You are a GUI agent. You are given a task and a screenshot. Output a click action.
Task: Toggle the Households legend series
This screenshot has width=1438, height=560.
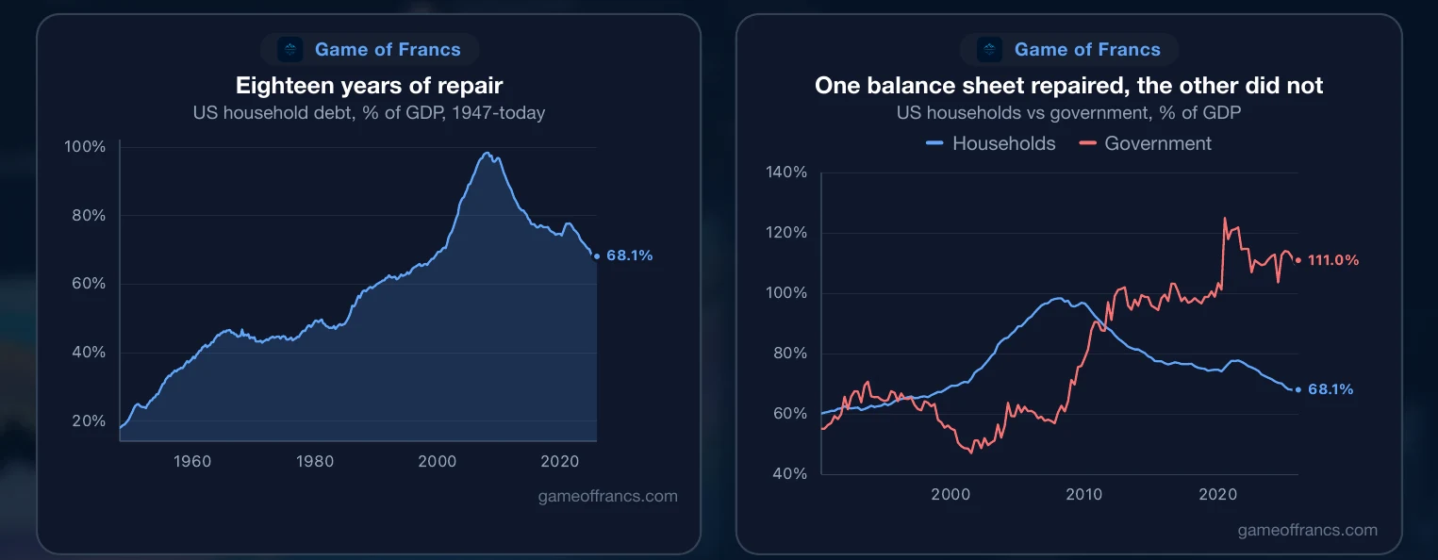pos(991,143)
